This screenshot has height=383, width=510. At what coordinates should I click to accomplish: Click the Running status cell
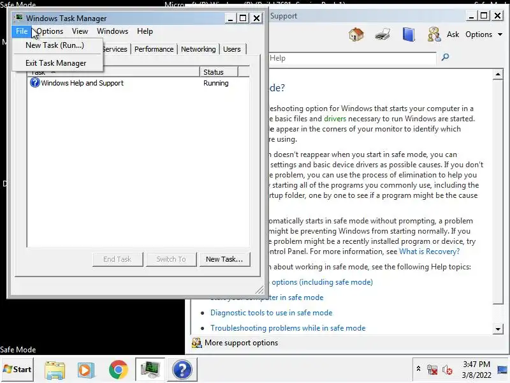[216, 83]
